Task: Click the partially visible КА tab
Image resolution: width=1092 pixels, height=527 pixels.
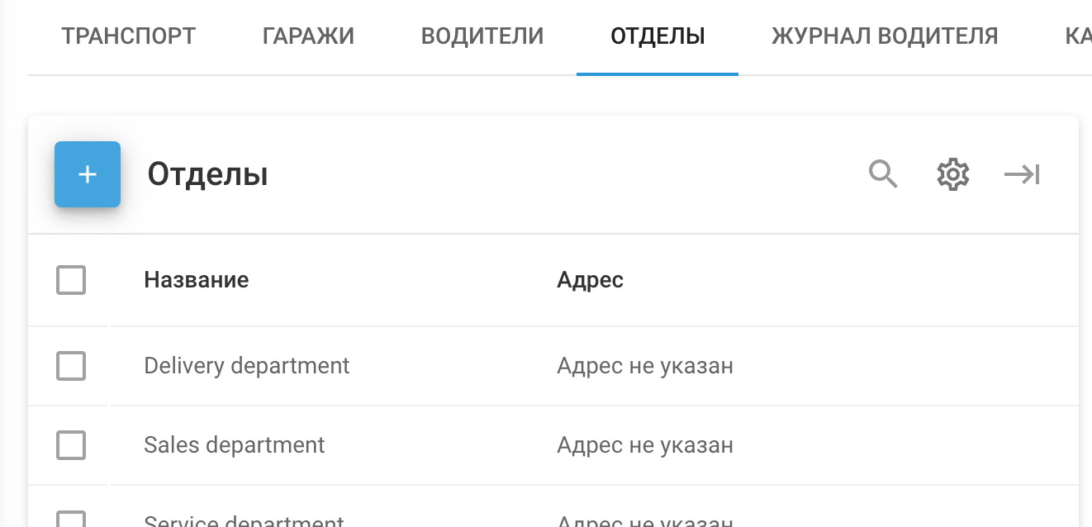Action: 1077,36
